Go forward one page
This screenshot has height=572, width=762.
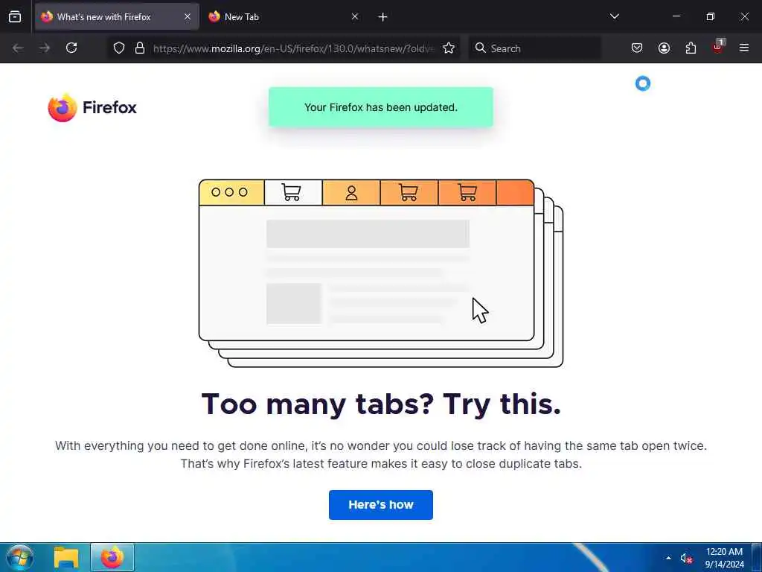coord(45,48)
